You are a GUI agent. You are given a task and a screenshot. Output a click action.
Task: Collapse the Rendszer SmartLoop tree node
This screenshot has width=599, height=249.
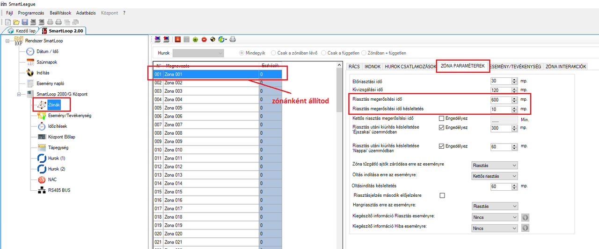coord(8,41)
